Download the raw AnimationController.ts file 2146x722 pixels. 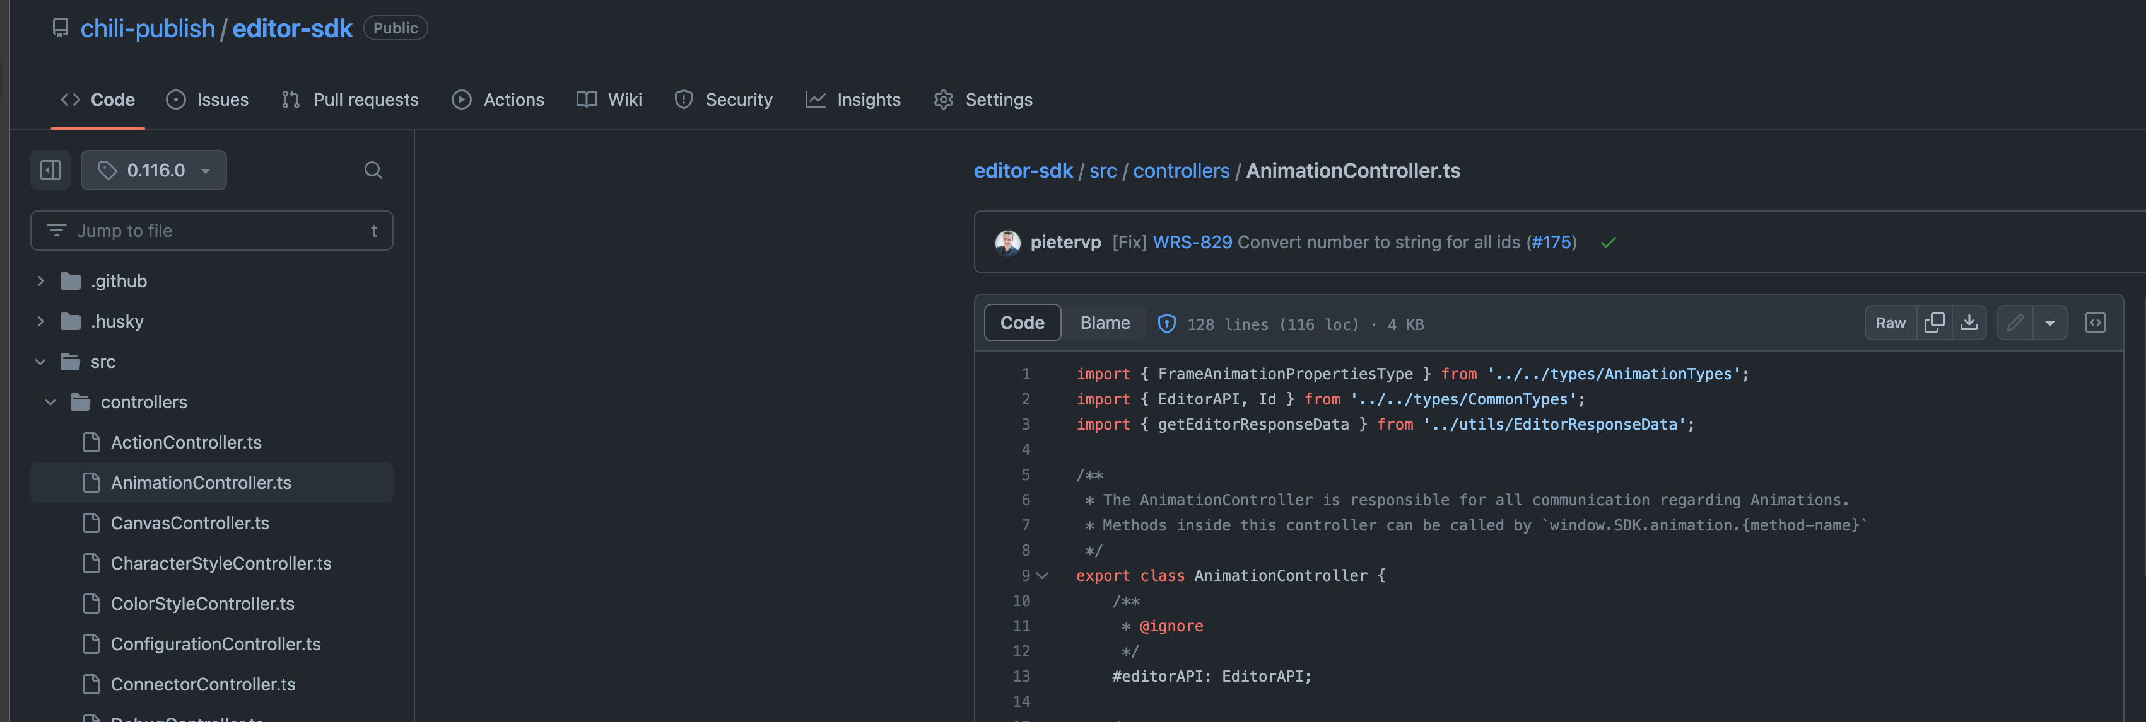pyautogui.click(x=1970, y=322)
